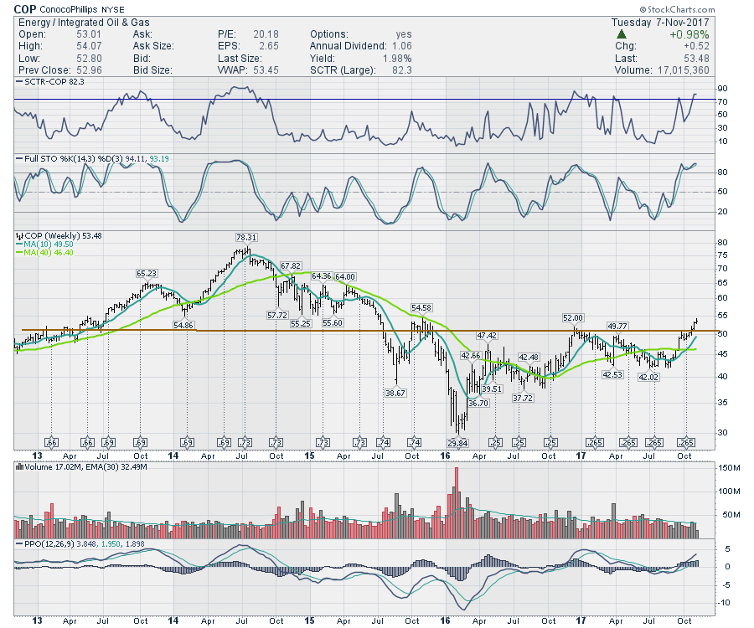754x628 pixels.
Task: Click the 37.72 price label
Action: coord(523,398)
